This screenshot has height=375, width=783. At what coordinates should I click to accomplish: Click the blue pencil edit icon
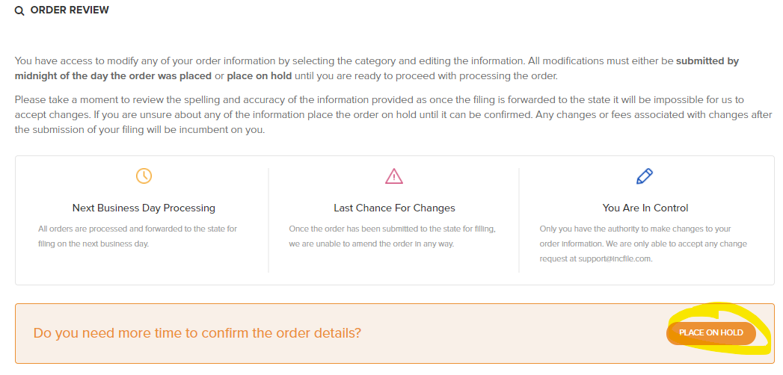tap(644, 176)
